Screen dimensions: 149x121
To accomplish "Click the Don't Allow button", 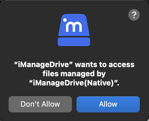I will (40, 104).
